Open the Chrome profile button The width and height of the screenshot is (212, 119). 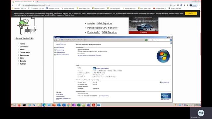193,5
